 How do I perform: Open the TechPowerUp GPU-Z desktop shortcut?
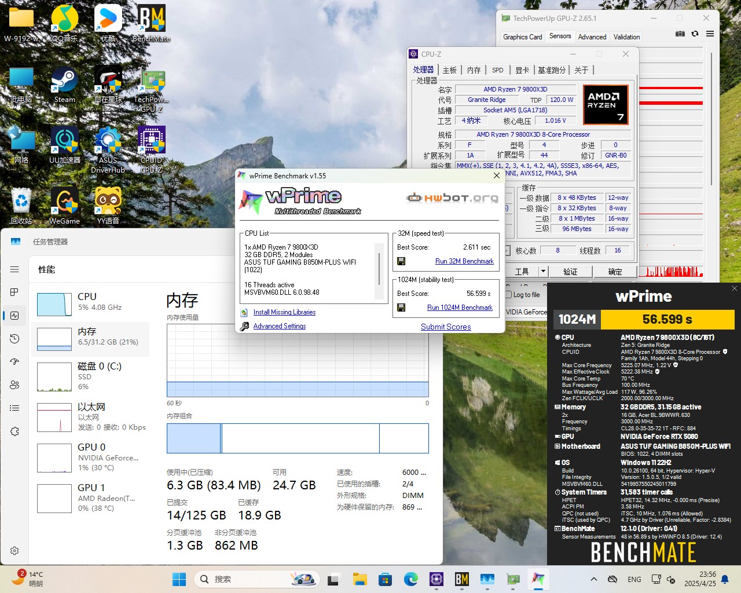[152, 89]
